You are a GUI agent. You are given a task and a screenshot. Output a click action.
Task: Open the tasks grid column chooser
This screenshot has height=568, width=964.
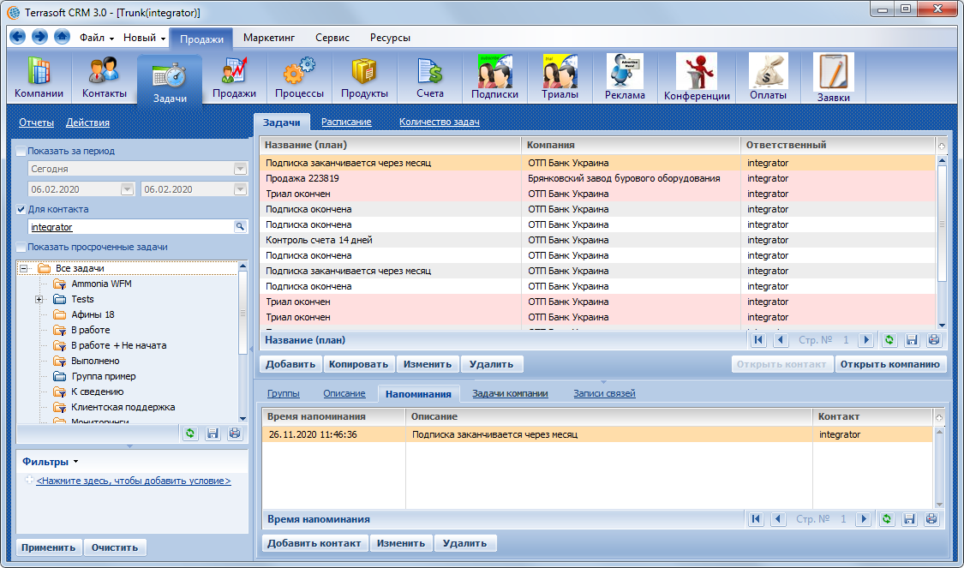tap(941, 146)
